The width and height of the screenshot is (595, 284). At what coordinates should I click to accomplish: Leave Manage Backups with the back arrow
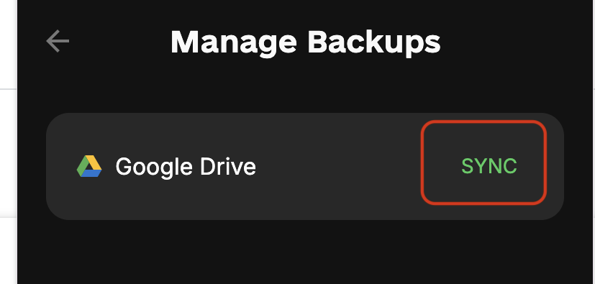[58, 41]
